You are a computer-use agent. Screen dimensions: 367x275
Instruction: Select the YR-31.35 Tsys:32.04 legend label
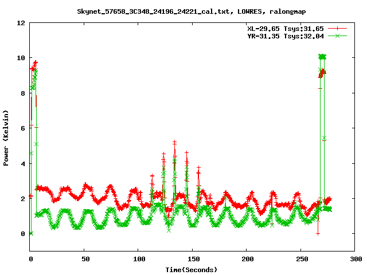point(286,36)
